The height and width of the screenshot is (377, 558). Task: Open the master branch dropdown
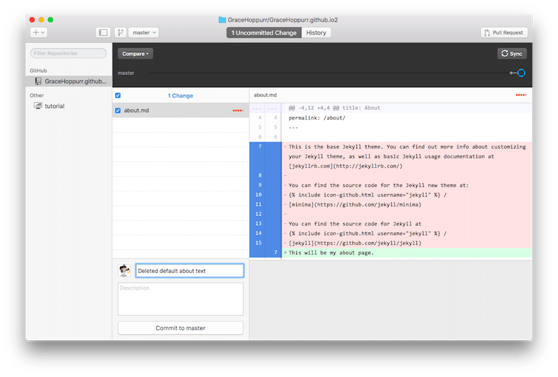click(145, 33)
